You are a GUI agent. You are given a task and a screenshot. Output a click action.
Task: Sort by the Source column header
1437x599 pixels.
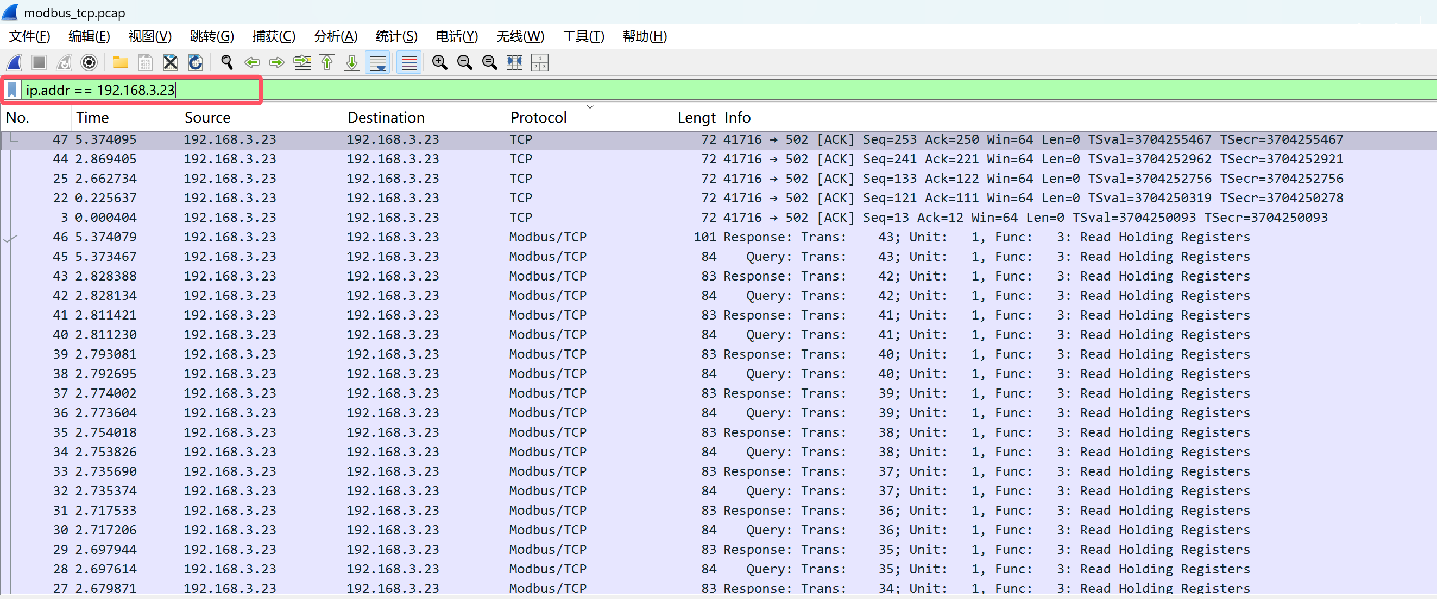[261, 118]
